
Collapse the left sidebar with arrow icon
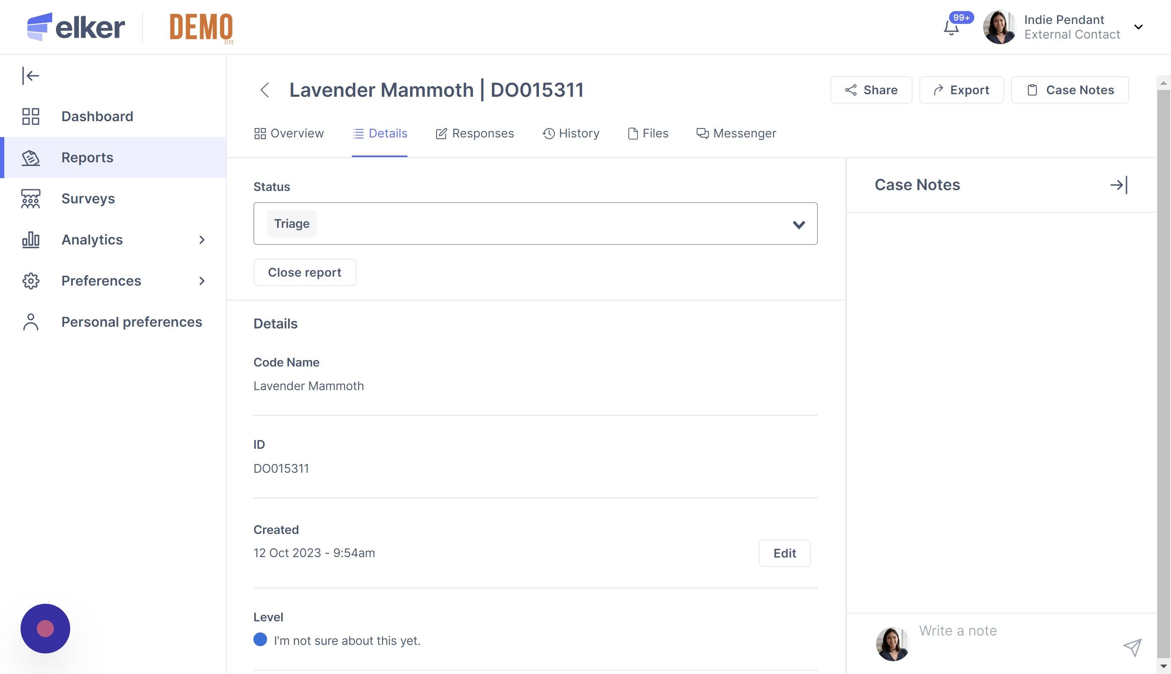(x=30, y=75)
